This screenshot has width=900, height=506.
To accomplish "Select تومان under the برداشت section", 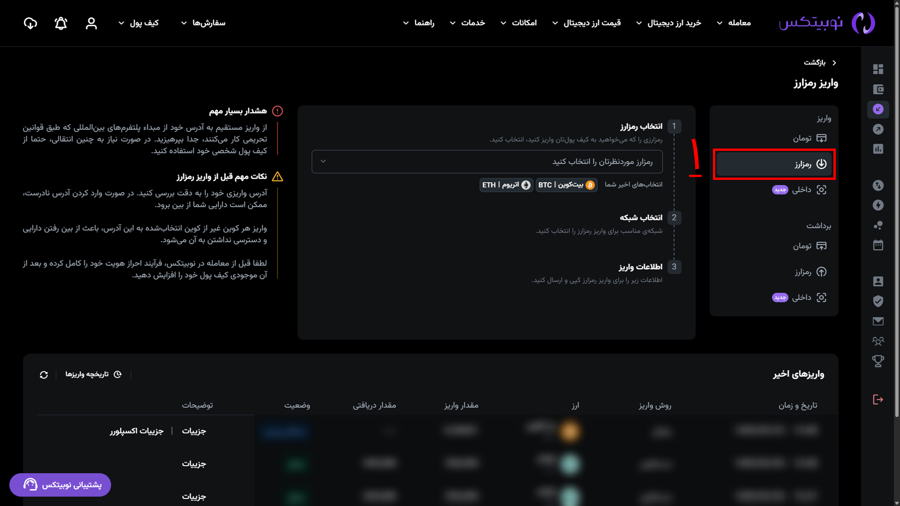I will tap(774, 246).
